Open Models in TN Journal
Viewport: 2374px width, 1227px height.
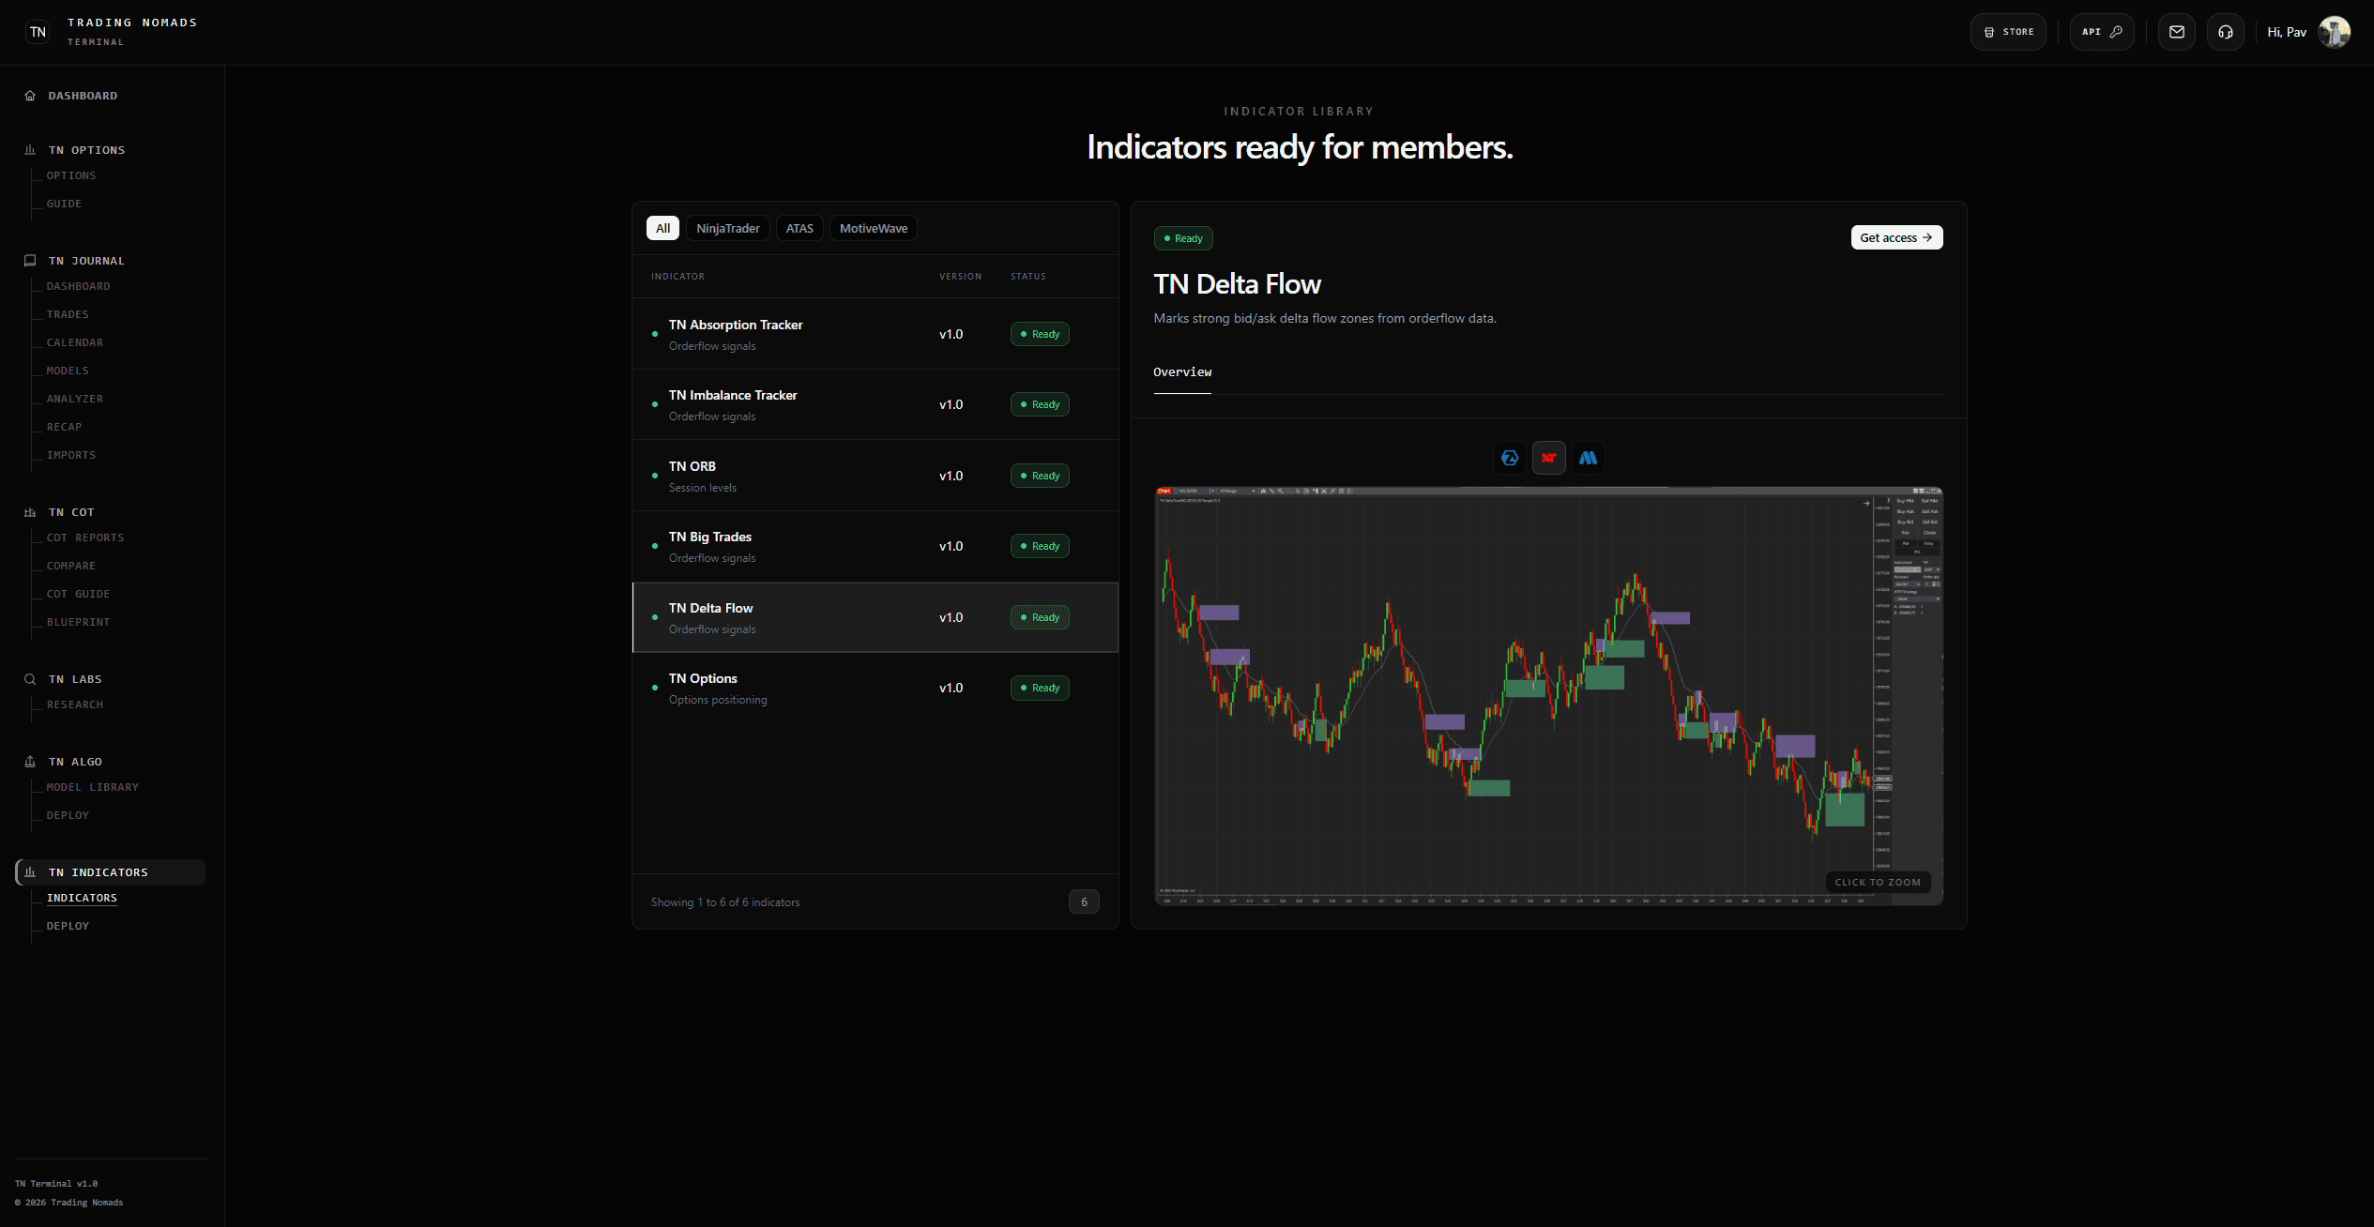(x=68, y=371)
